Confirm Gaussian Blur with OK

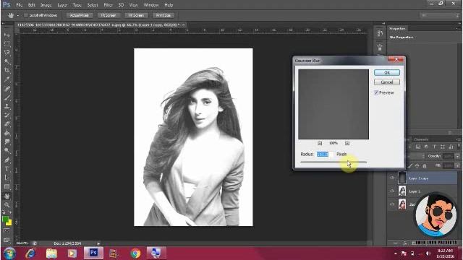coord(387,72)
